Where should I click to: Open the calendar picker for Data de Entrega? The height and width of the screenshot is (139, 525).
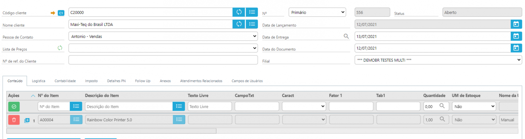click(x=516, y=36)
